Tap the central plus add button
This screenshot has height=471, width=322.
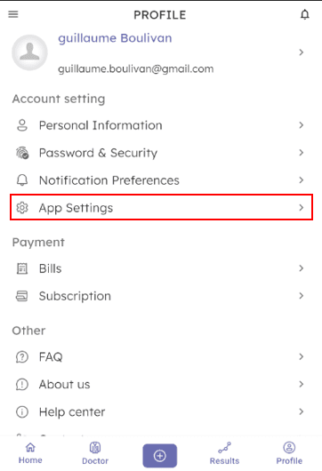click(x=159, y=456)
